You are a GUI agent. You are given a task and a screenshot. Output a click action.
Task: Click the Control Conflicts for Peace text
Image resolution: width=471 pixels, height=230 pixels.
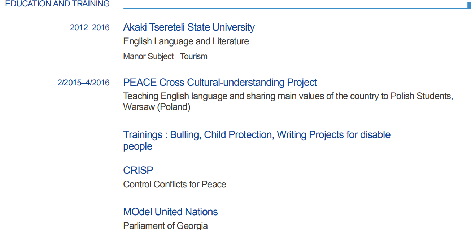point(175,185)
